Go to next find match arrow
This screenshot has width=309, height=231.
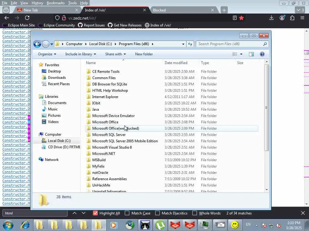(84, 213)
